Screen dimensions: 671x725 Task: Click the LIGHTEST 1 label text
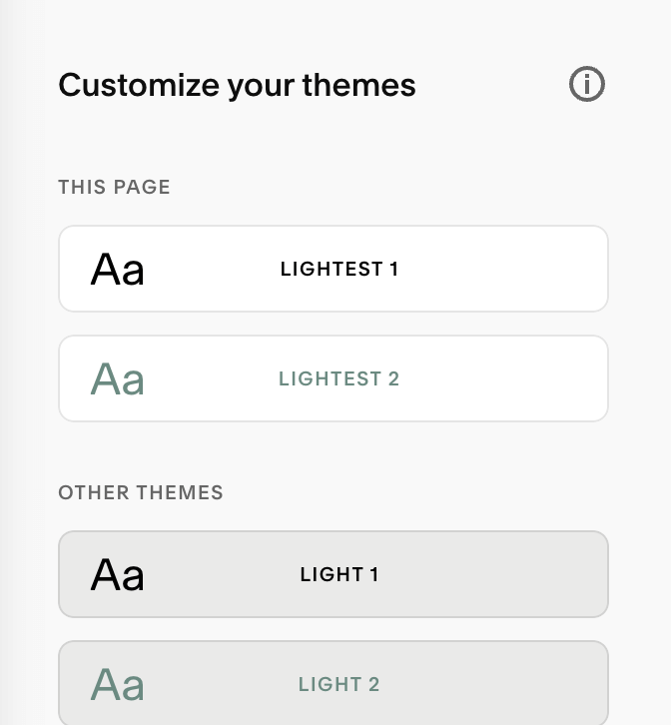pos(338,269)
